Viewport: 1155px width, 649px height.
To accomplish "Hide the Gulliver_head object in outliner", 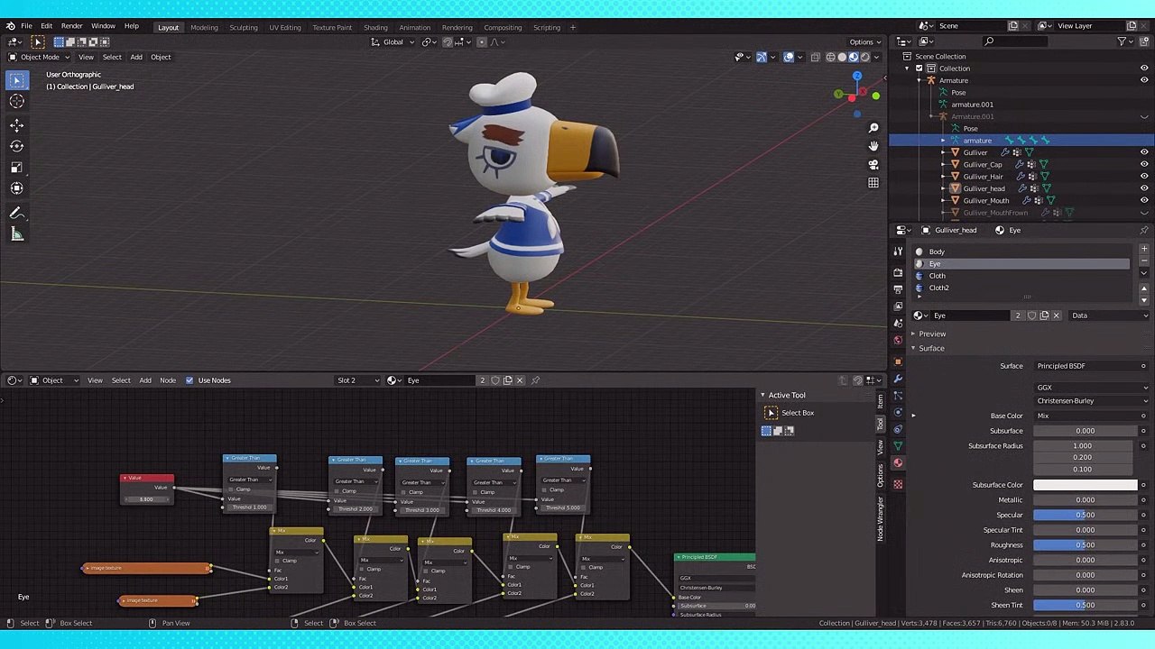I will 1144,188.
